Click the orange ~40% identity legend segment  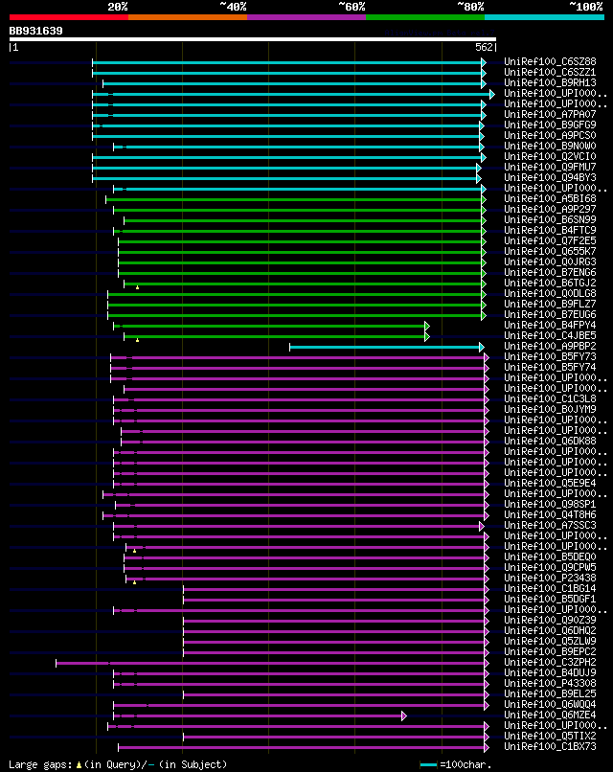188,17
